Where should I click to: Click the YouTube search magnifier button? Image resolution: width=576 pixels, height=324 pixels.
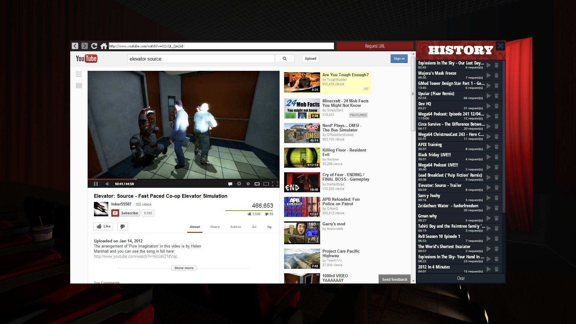pos(284,59)
